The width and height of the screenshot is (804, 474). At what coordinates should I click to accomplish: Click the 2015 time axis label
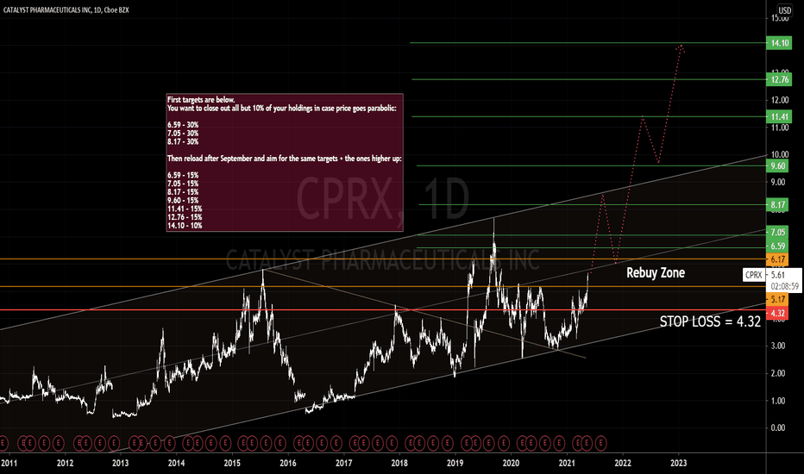pos(232,464)
